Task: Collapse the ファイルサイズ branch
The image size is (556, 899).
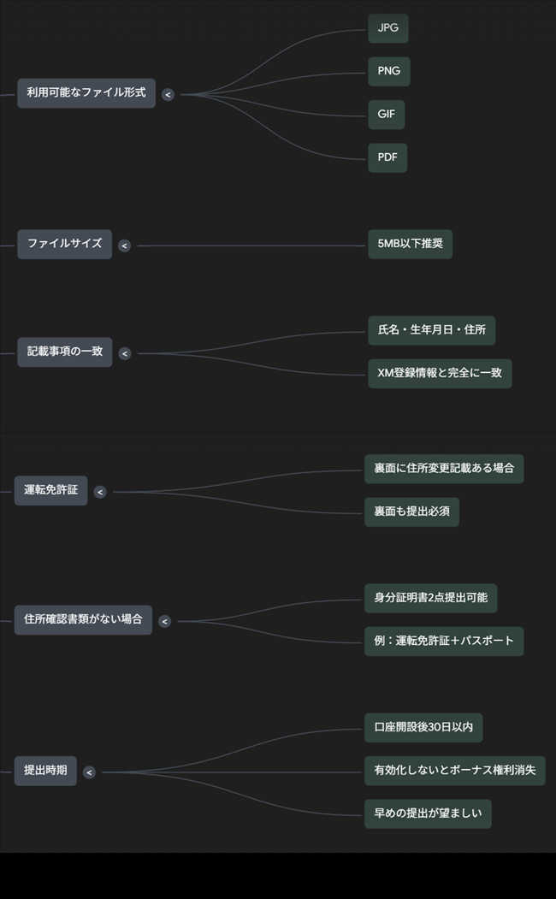Action: [x=124, y=246]
